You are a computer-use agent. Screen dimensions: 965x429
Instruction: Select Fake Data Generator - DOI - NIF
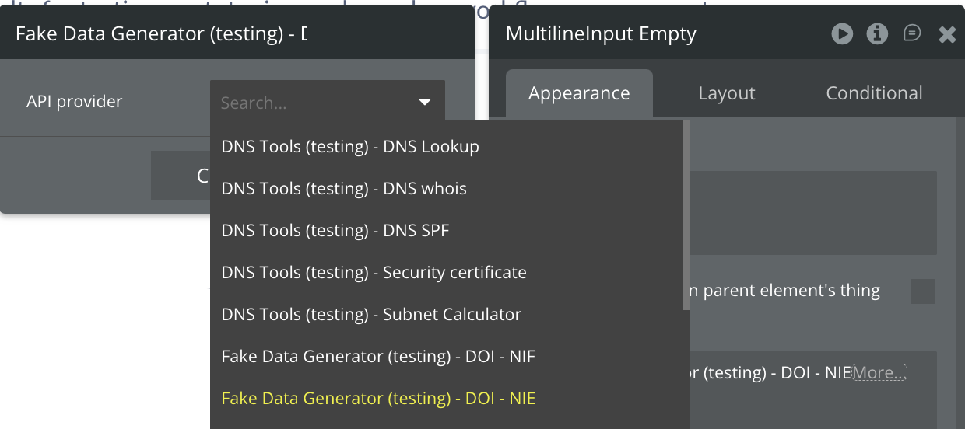point(378,357)
